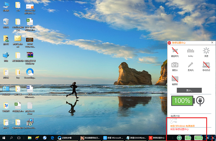Open the Network desktop icon
This screenshot has width=216, height=141.
[6, 57]
